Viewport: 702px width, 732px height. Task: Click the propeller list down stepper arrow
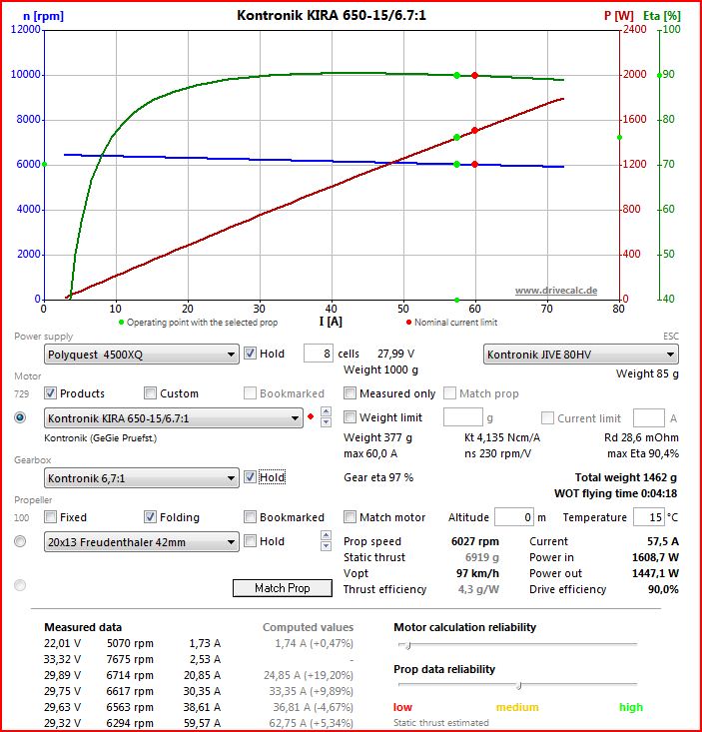[x=325, y=546]
